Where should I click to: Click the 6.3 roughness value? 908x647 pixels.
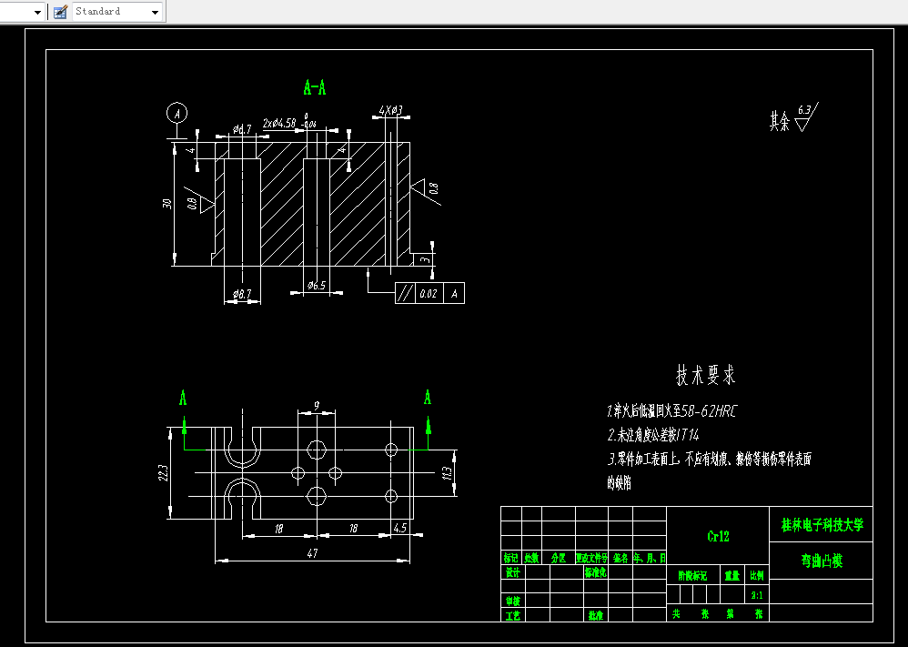point(803,109)
